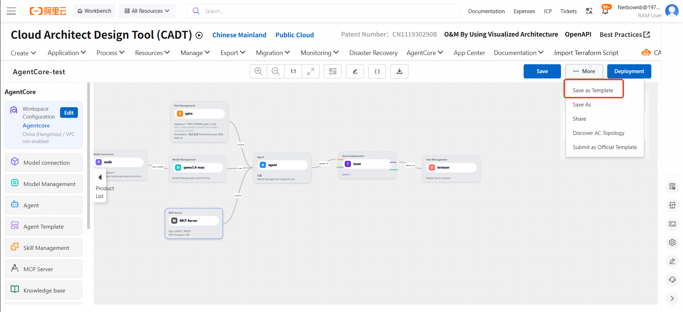
Task: Choose Save As from More menu
Action: pos(582,105)
